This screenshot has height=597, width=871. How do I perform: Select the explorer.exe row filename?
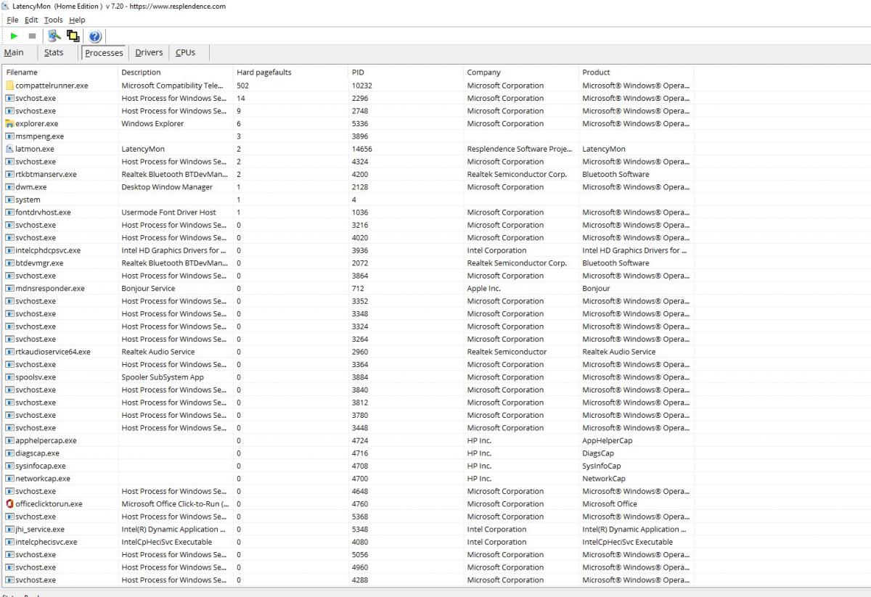(x=37, y=123)
